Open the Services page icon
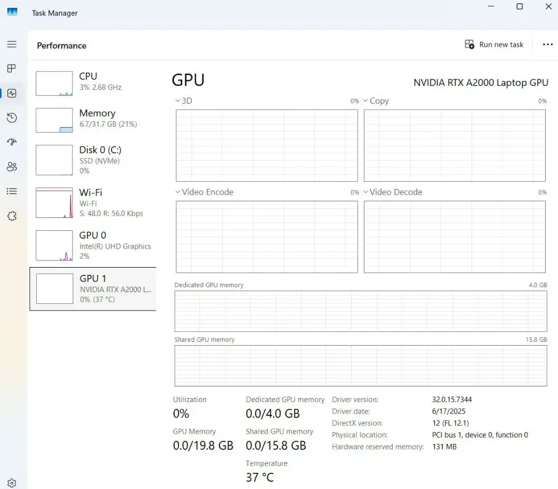This screenshot has height=489, width=558. pos(12,216)
